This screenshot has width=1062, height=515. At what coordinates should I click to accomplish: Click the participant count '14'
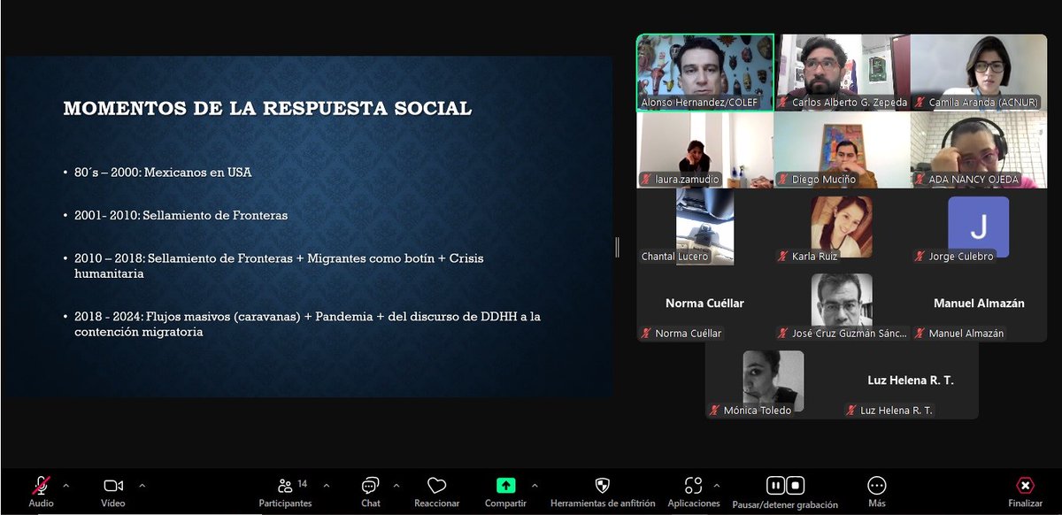[x=303, y=484]
